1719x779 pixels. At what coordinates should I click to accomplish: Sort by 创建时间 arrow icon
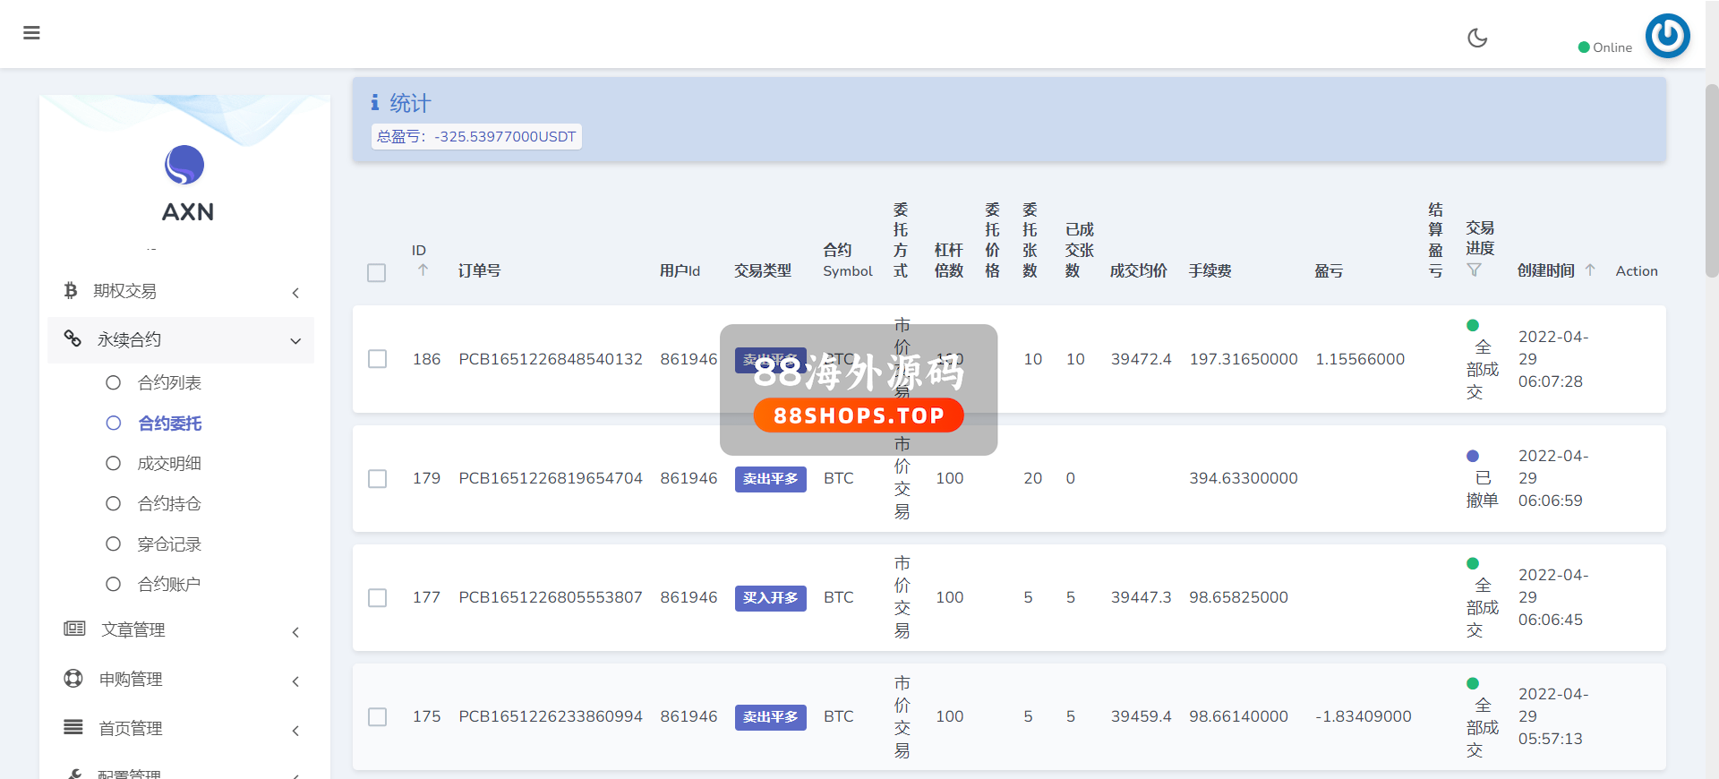(1590, 270)
